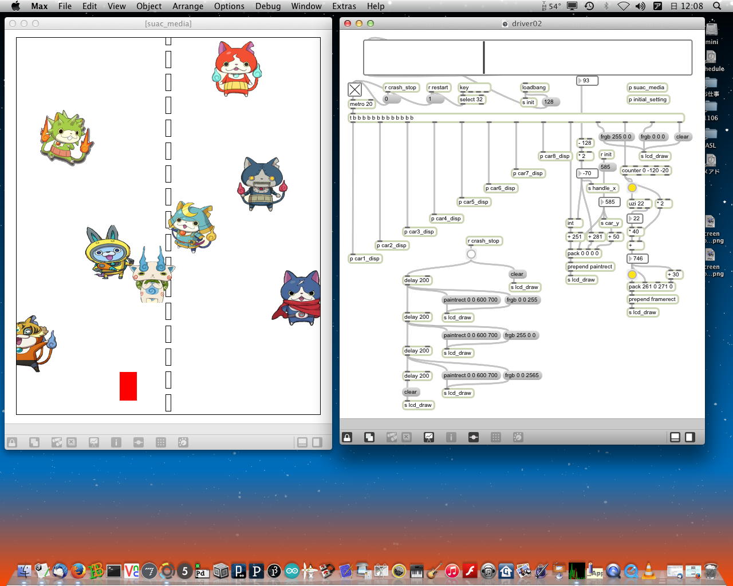Open the File menu
Image resolution: width=733 pixels, height=586 pixels.
pos(65,6)
